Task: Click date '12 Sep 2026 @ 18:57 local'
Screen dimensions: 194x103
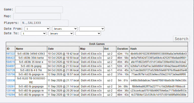Action: click(x=63, y=74)
